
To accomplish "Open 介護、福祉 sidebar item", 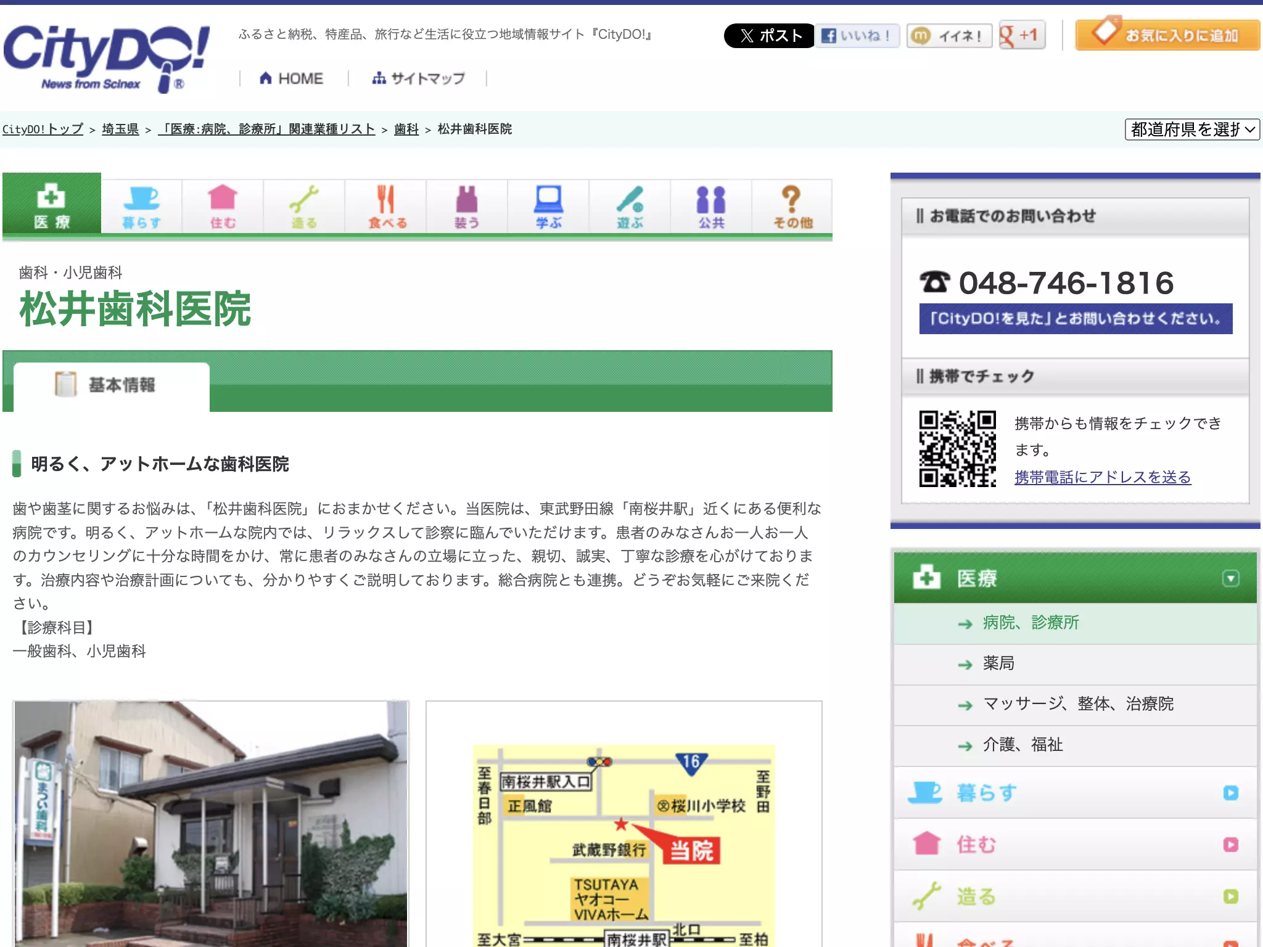I will (1075, 745).
